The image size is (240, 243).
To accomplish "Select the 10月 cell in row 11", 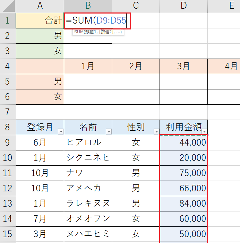I will 40,173.
